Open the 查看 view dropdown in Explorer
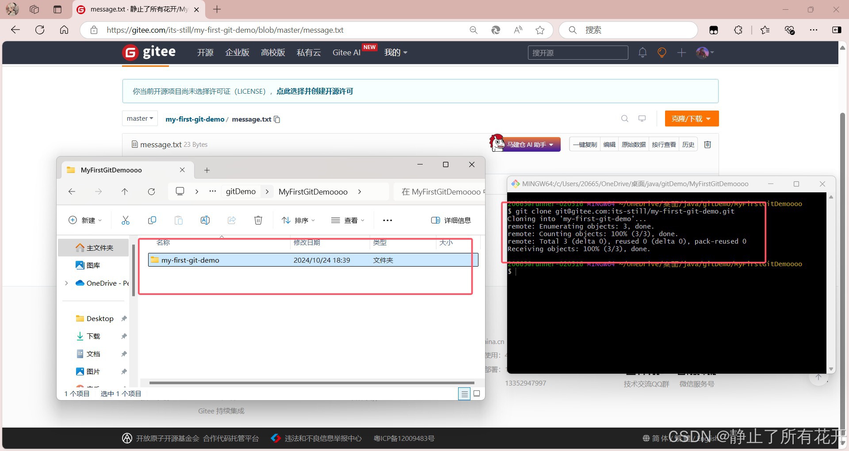The height and width of the screenshot is (451, 849). point(348,220)
